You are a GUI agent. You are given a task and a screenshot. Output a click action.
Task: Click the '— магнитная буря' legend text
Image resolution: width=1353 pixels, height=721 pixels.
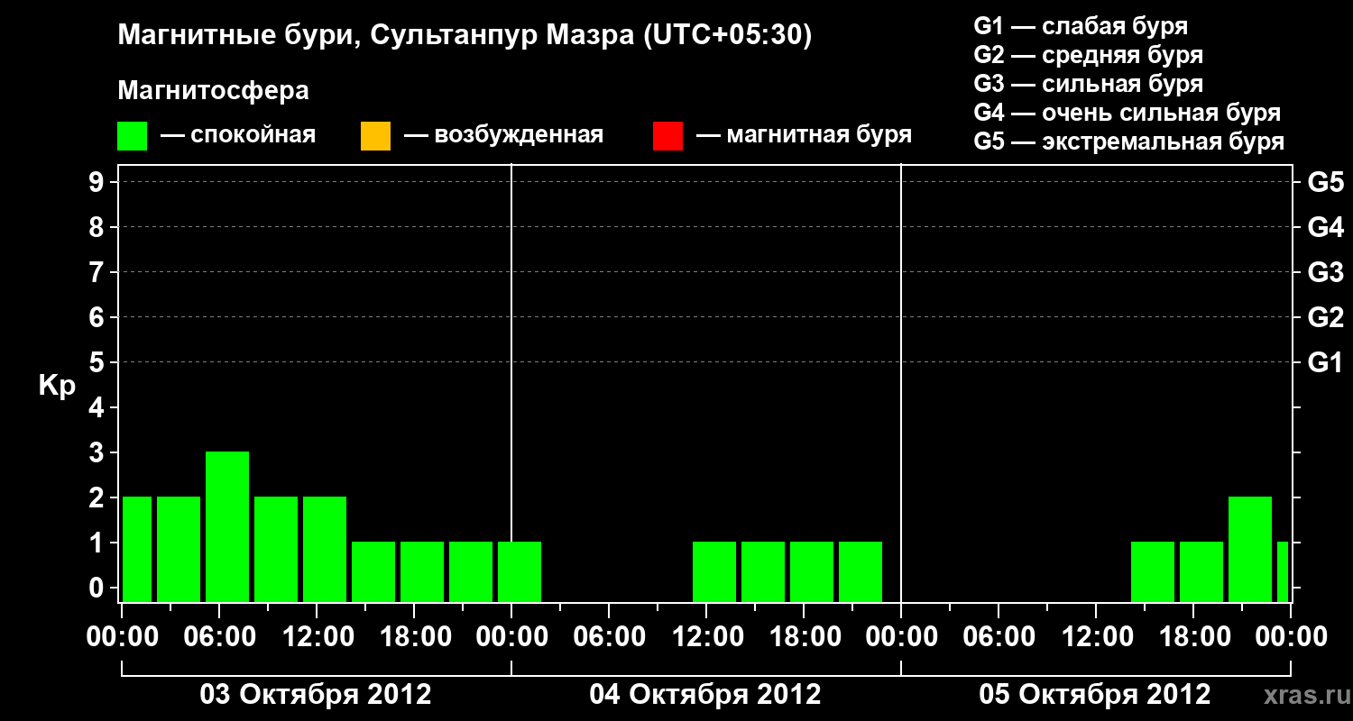pyautogui.click(x=804, y=135)
